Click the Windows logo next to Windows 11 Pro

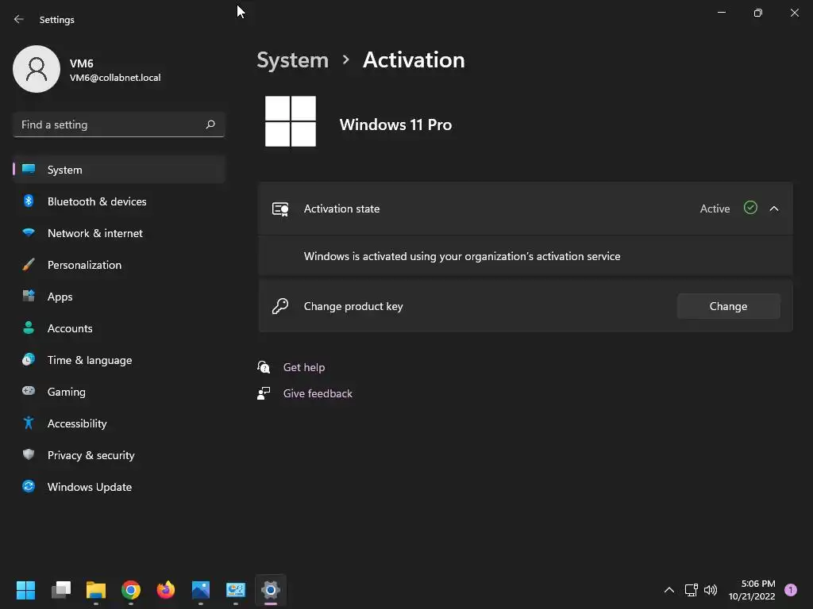(291, 121)
